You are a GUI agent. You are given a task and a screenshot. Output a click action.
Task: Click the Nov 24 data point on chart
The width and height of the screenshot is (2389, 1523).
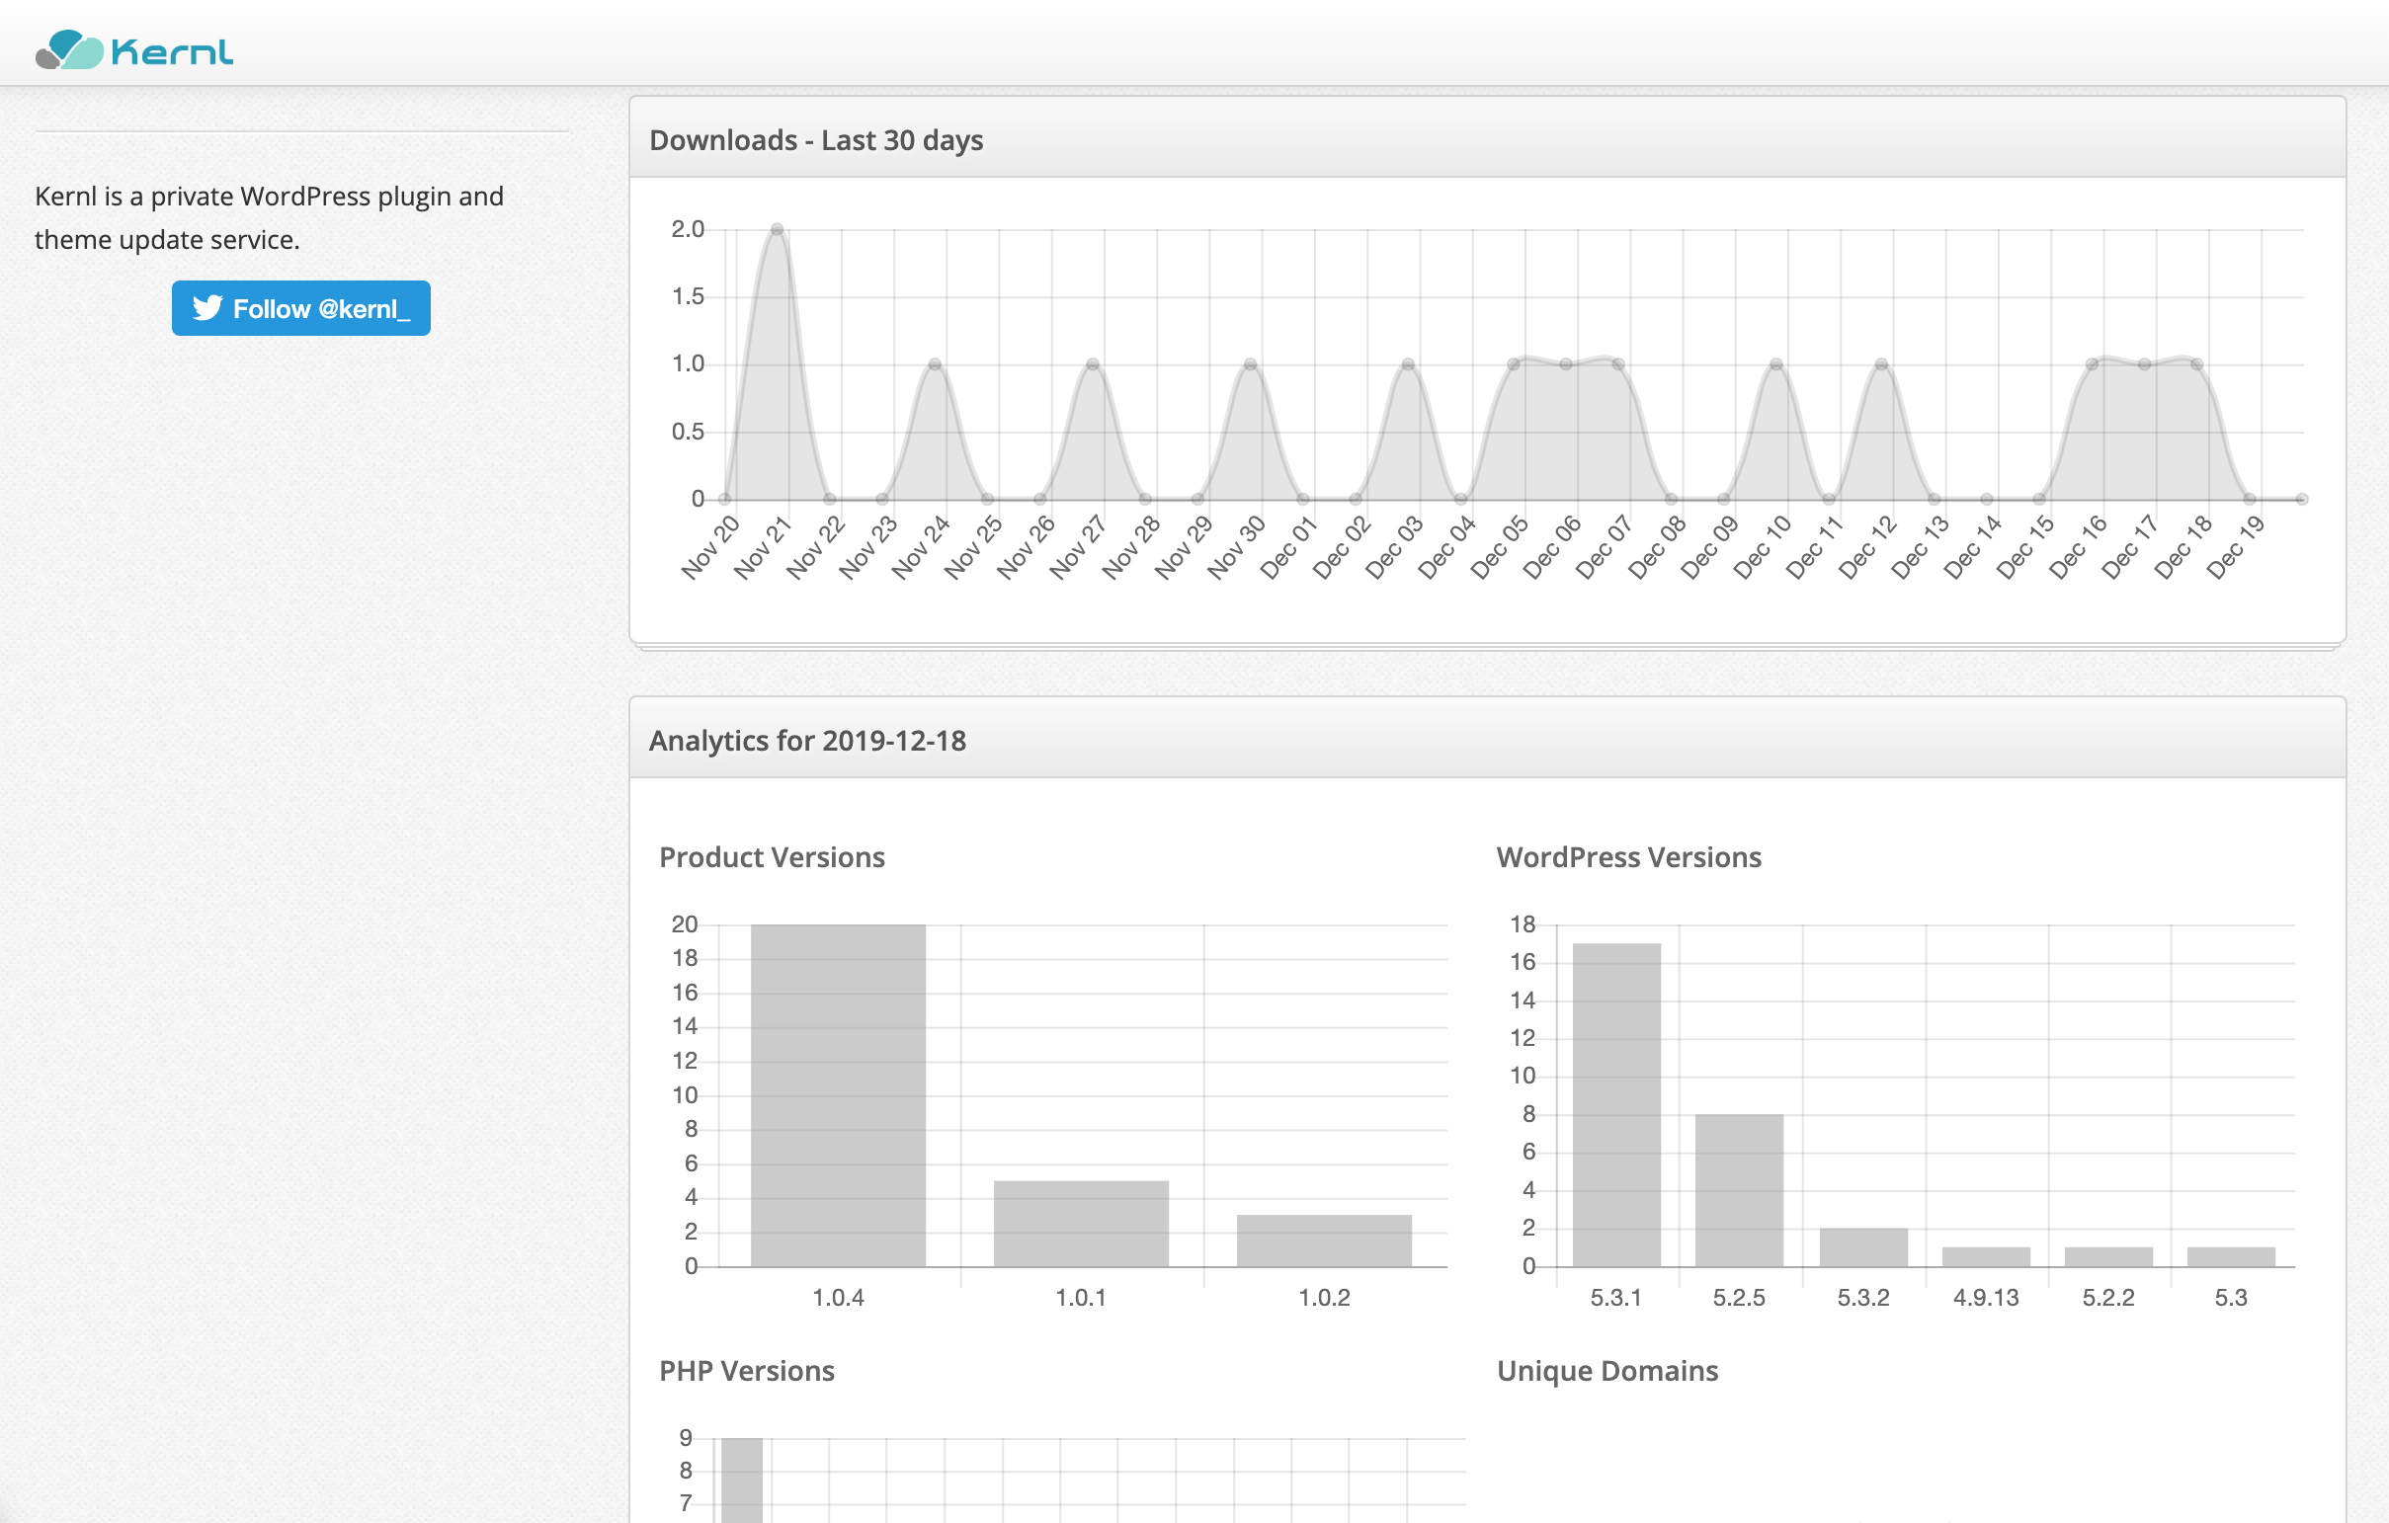tap(935, 364)
